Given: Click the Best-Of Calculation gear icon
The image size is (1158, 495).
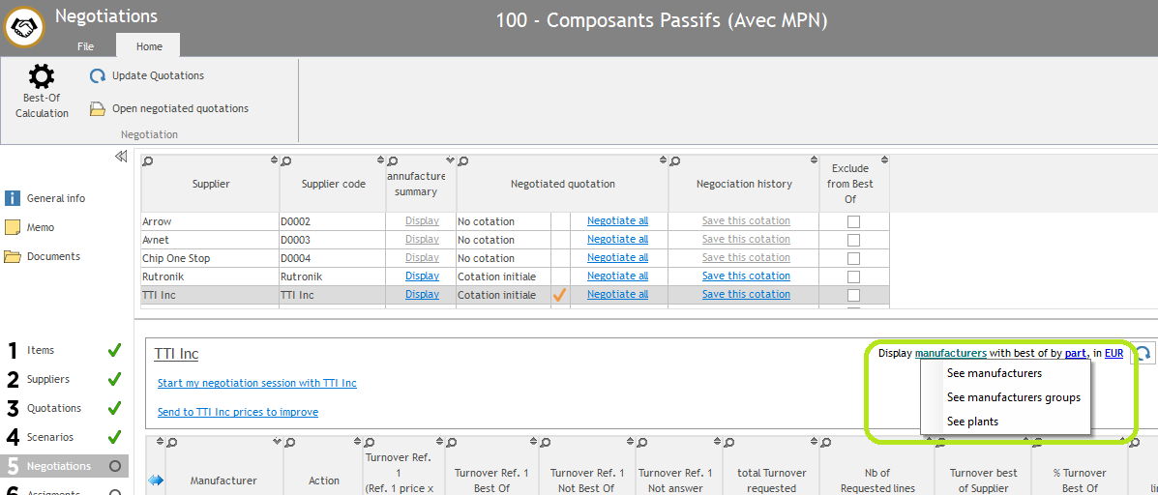Looking at the screenshot, I should pyautogui.click(x=42, y=76).
